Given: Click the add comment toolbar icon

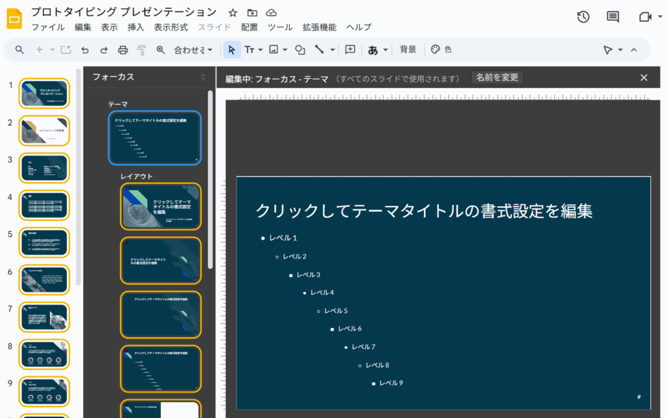Looking at the screenshot, I should [x=350, y=49].
